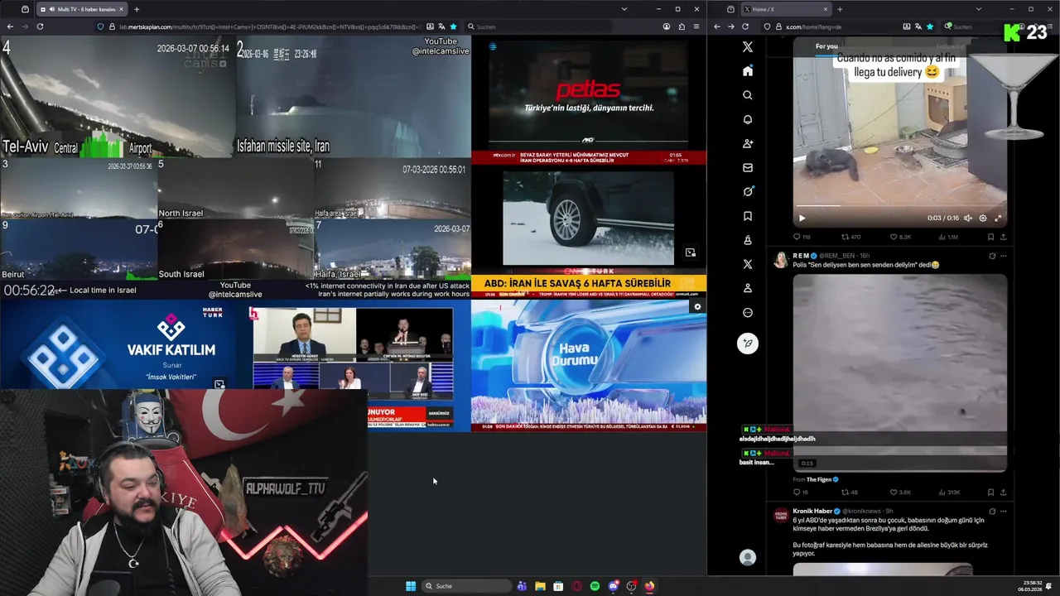
Task: Seek the cat video progress bar
Action: coord(900,207)
